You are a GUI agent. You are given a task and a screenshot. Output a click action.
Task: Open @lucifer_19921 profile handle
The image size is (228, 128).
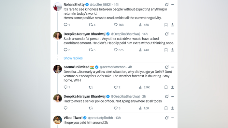(x=100, y=5)
